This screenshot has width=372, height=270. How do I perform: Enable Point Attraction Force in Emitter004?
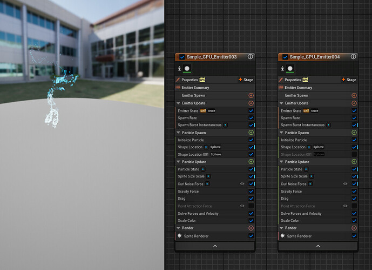(x=354, y=206)
